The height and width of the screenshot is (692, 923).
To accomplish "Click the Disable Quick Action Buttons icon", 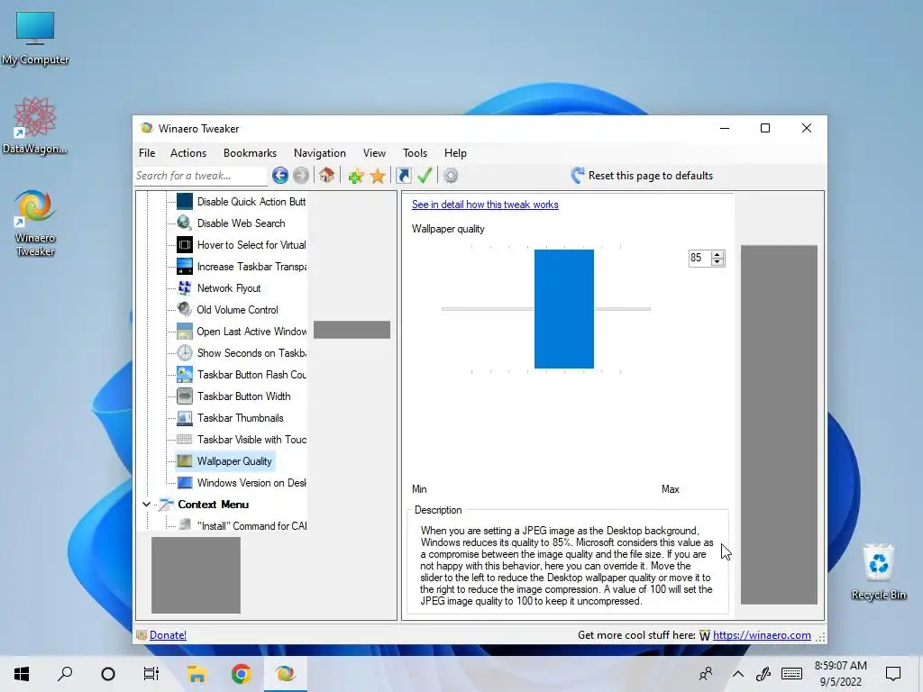I will [185, 201].
